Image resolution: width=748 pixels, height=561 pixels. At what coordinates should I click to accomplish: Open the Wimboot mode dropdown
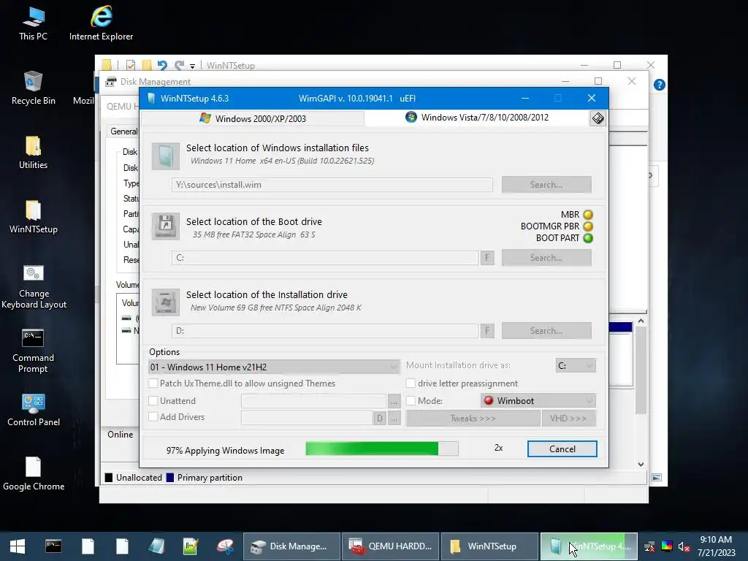click(x=538, y=401)
